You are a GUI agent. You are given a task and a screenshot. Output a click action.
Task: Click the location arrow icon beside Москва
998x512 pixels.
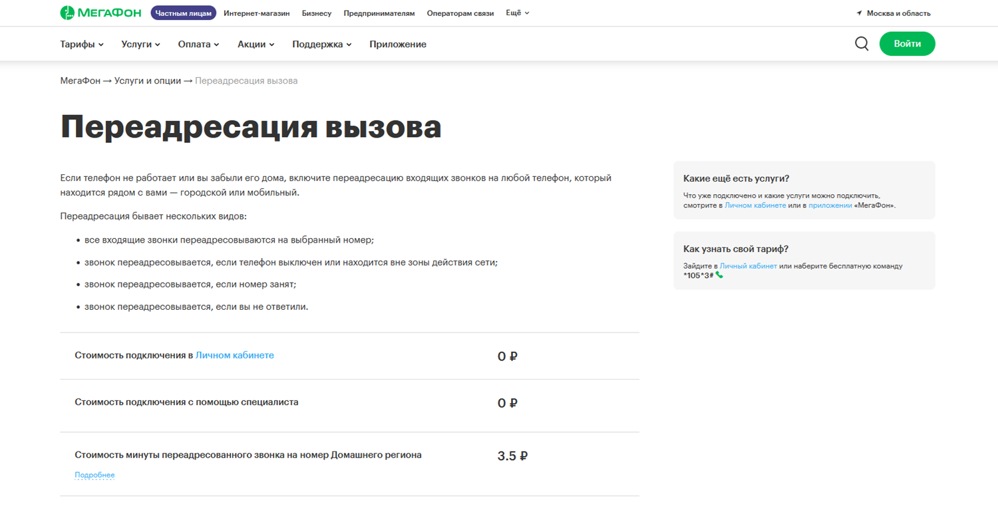[x=859, y=13]
